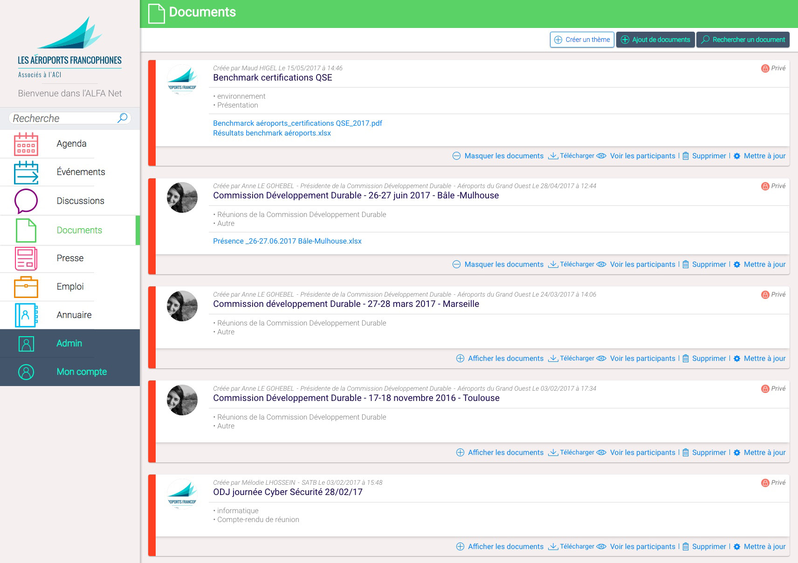
Task: Click the Documents page icon in sidebar
Action: click(26, 230)
